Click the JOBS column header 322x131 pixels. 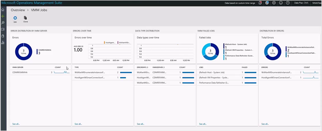(x=201, y=67)
